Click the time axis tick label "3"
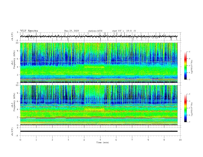 (x=68, y=140)
